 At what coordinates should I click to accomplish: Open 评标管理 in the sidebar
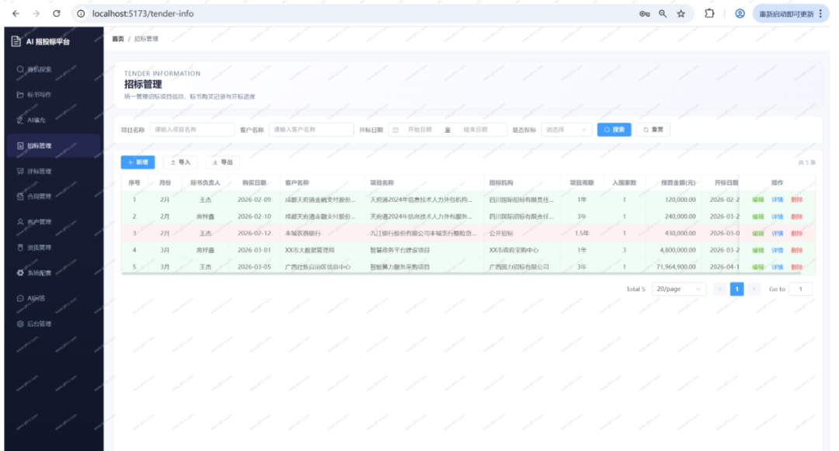coord(53,171)
